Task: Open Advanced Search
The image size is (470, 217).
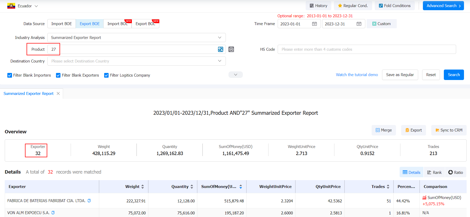Action: coord(443,6)
